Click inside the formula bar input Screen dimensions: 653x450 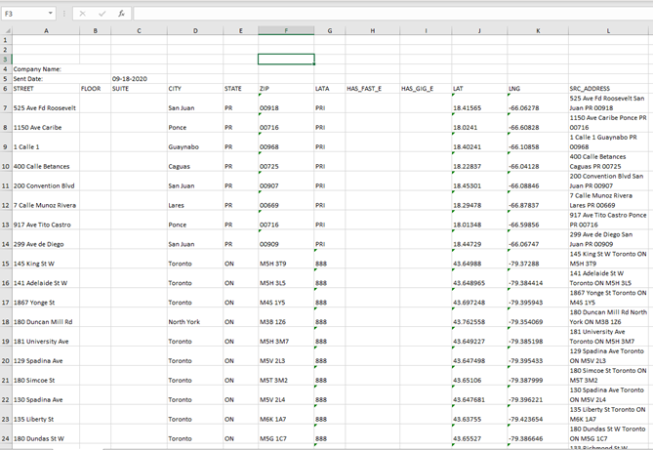[390, 14]
